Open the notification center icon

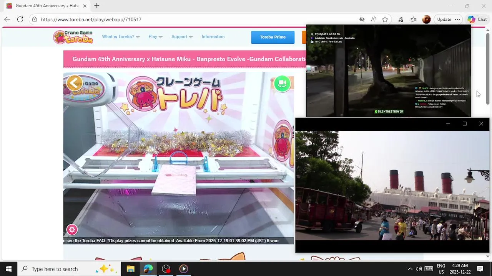480,269
